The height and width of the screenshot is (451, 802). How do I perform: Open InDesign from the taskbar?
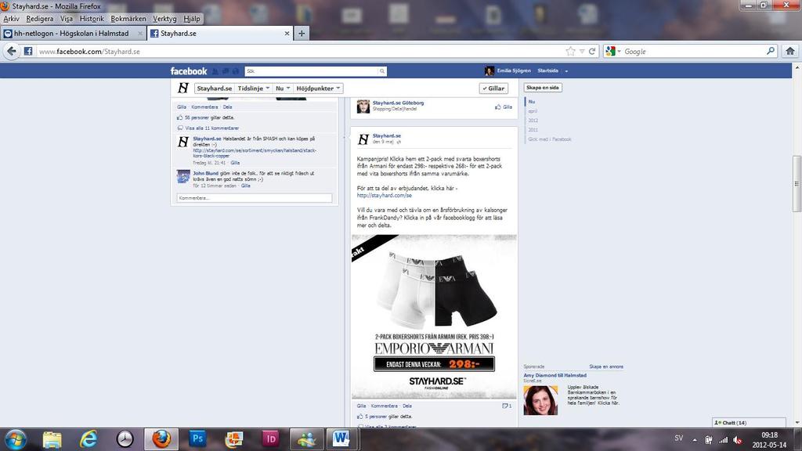(x=270, y=439)
